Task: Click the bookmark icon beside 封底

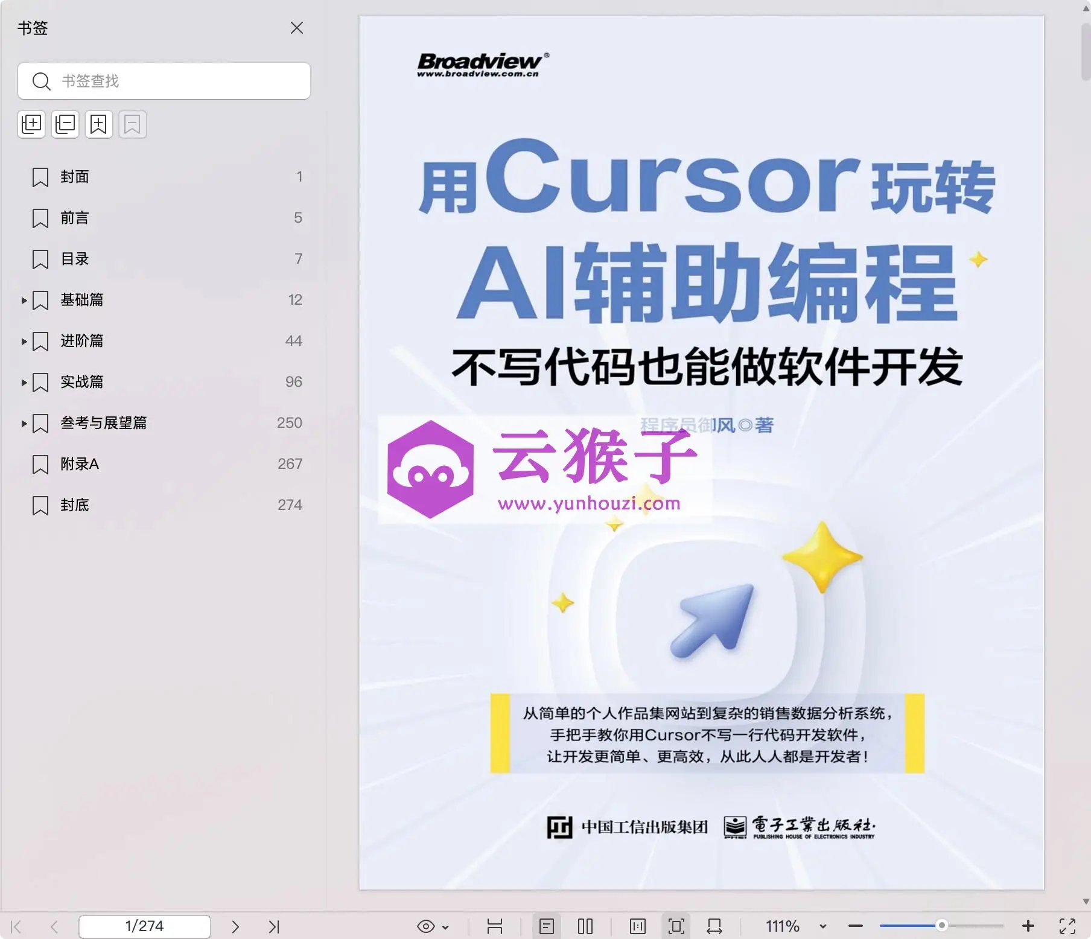Action: [x=40, y=506]
